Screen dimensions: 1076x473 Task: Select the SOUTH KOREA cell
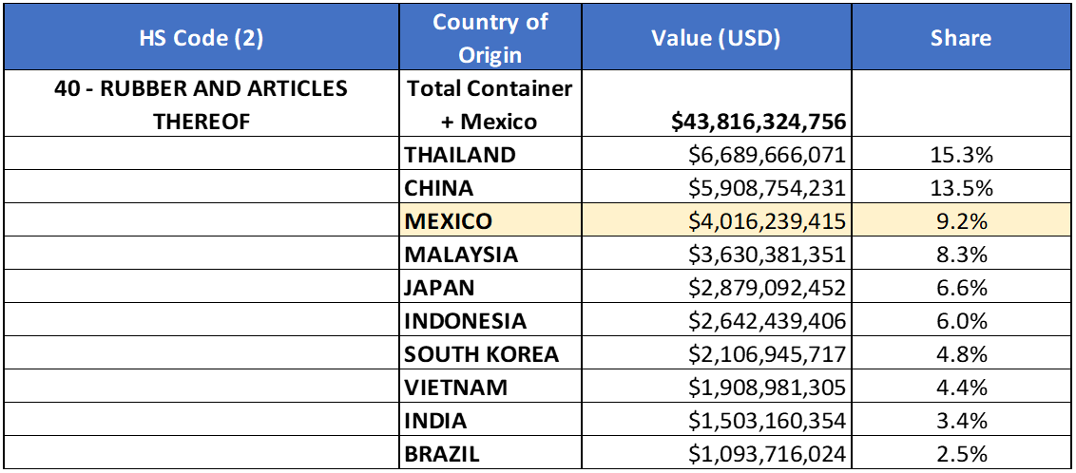(x=481, y=354)
